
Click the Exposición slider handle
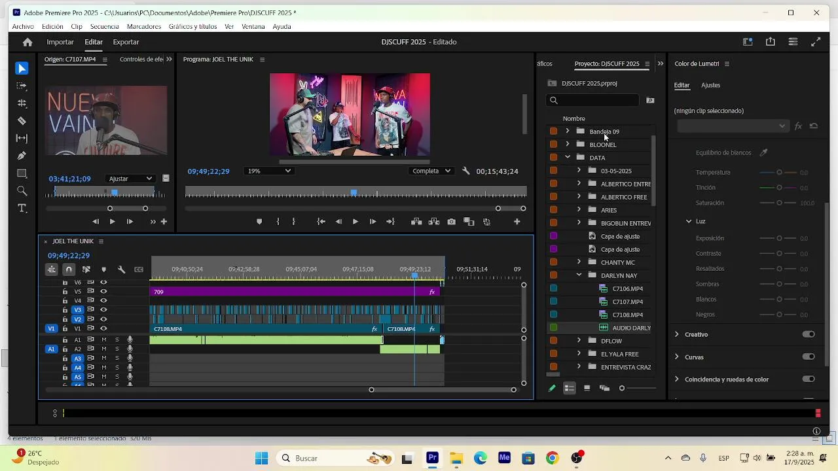[x=779, y=238]
